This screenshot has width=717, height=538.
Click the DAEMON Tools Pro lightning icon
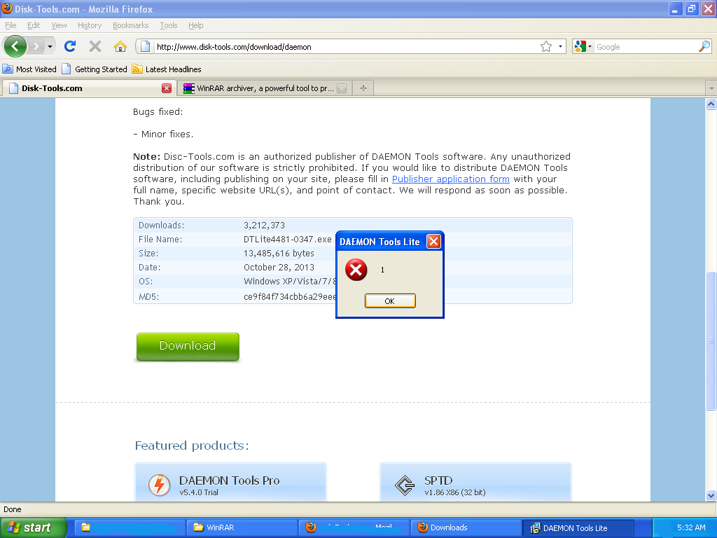point(160,485)
